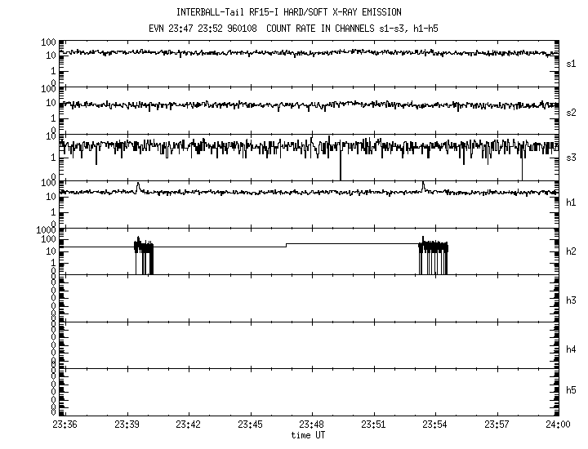Click the 23:48 time axis label

[x=312, y=425]
